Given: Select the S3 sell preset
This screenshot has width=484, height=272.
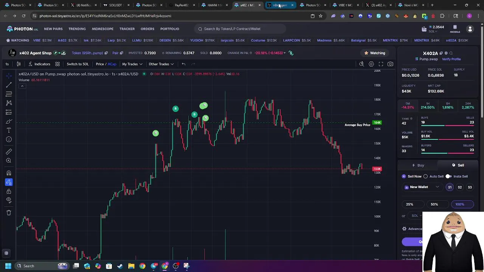Looking at the screenshot, I should [470, 187].
